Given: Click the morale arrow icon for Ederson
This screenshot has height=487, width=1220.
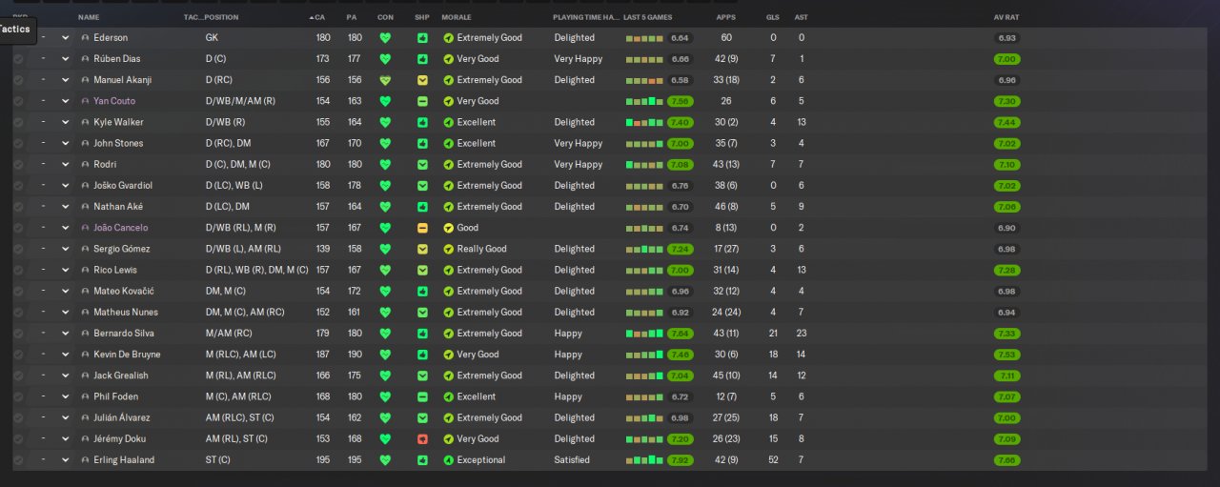Looking at the screenshot, I should click(449, 38).
